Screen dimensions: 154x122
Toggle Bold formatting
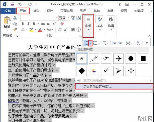pyautogui.click(x=23, y=24)
